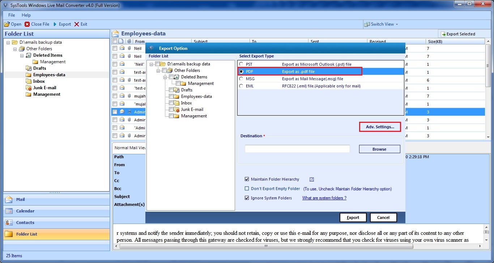Image resolution: width=494 pixels, height=263 pixels.
Task: Collapse Other Folders in export dialog tree
Action: (x=158, y=70)
